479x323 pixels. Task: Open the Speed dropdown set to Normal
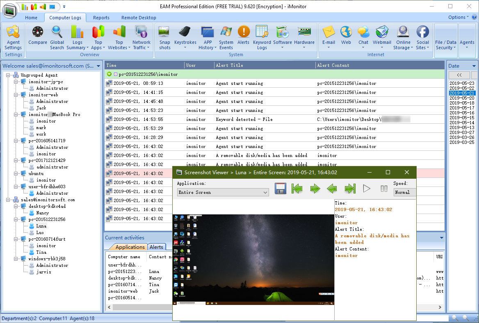coord(404,192)
